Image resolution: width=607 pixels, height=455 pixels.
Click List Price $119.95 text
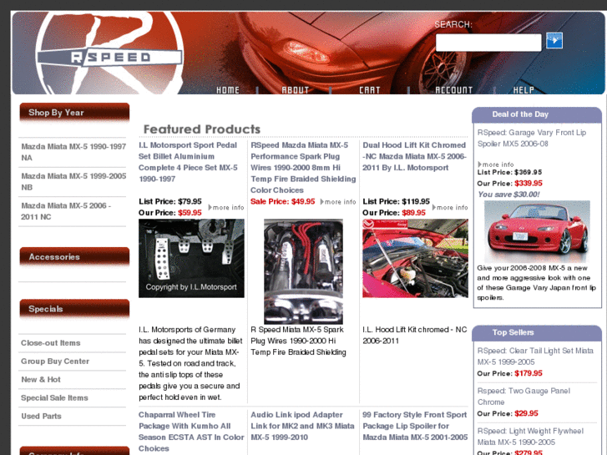[x=396, y=201]
